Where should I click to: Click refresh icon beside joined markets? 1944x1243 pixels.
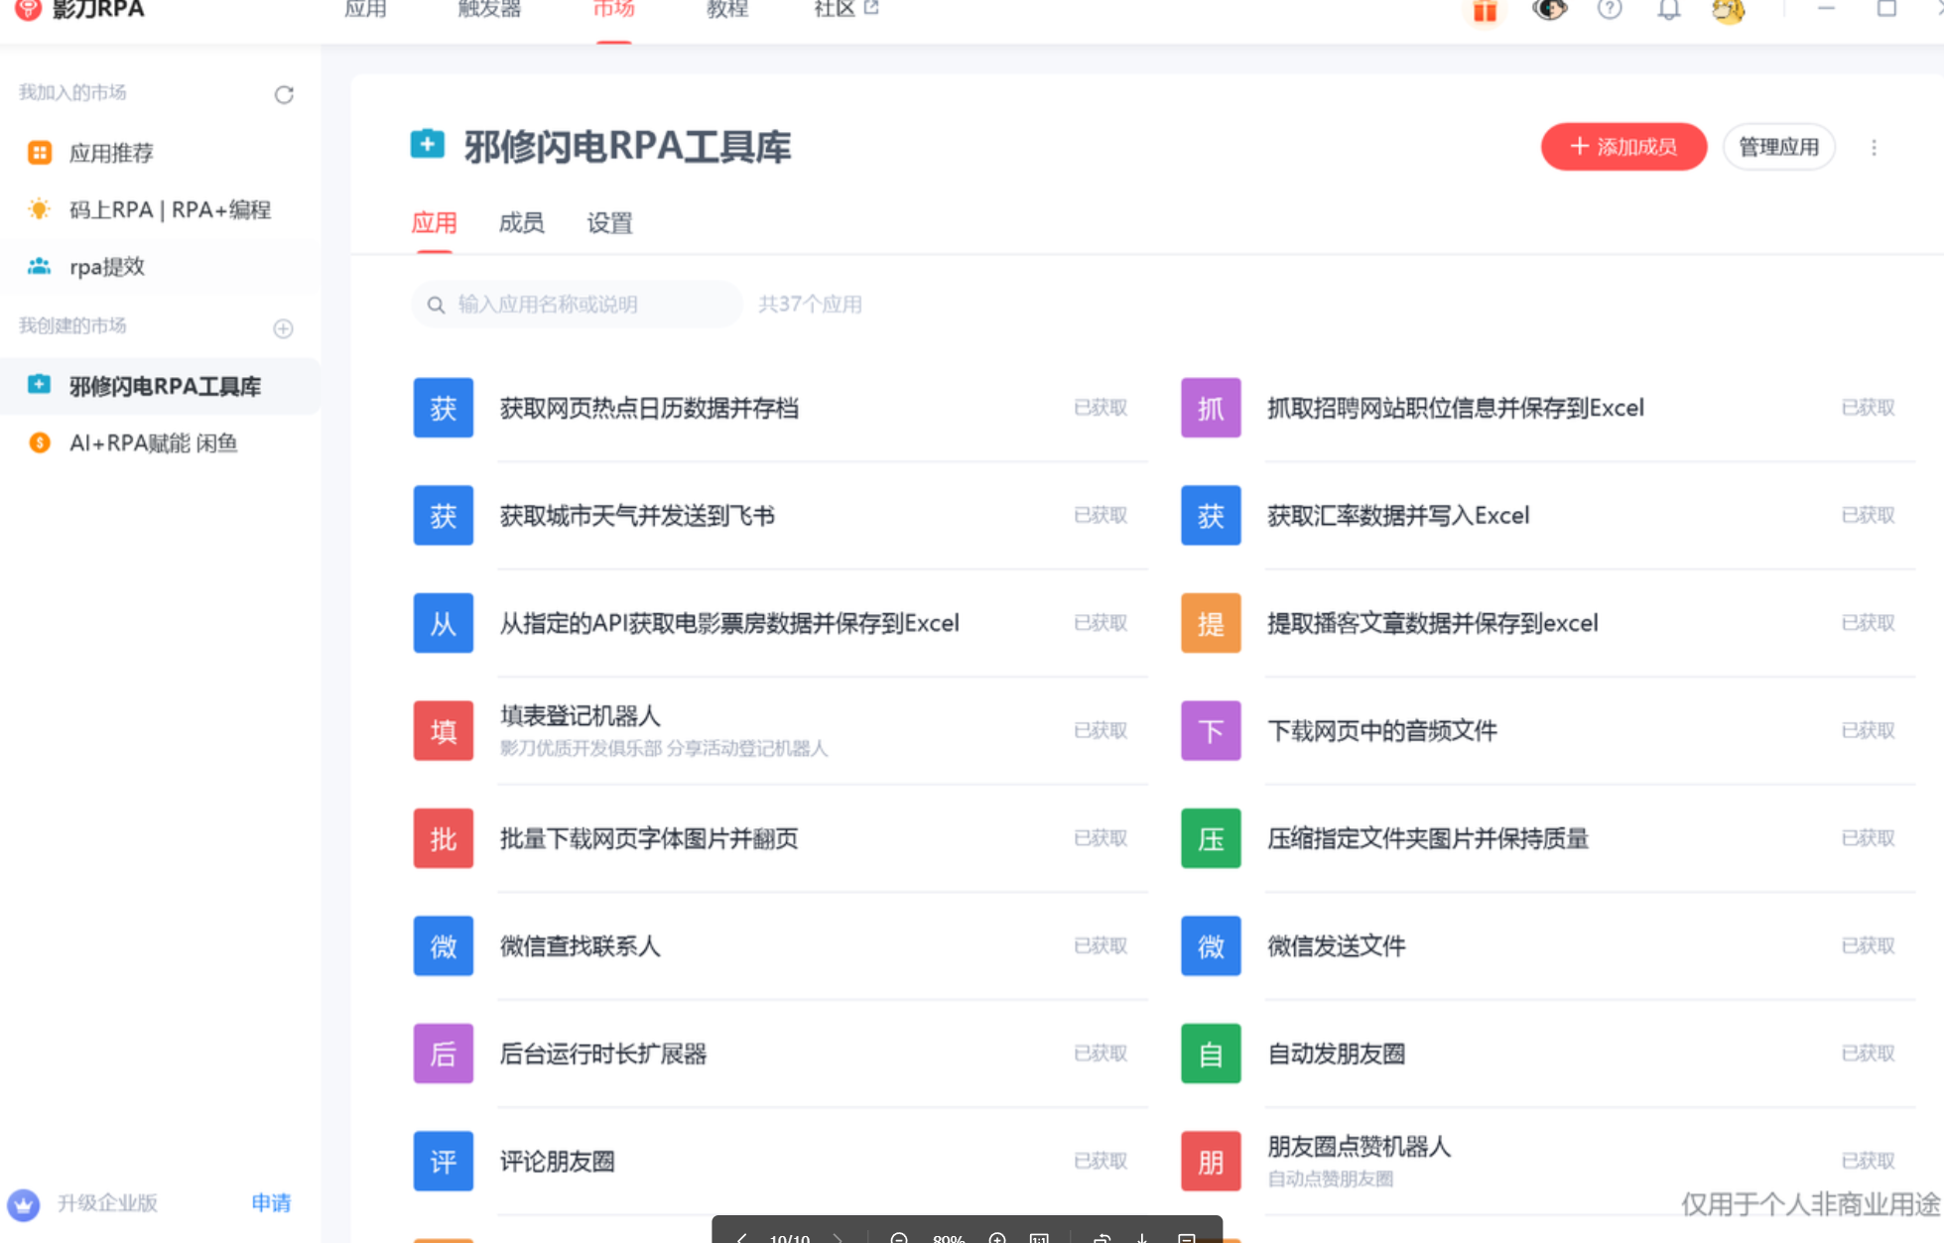pyautogui.click(x=284, y=95)
